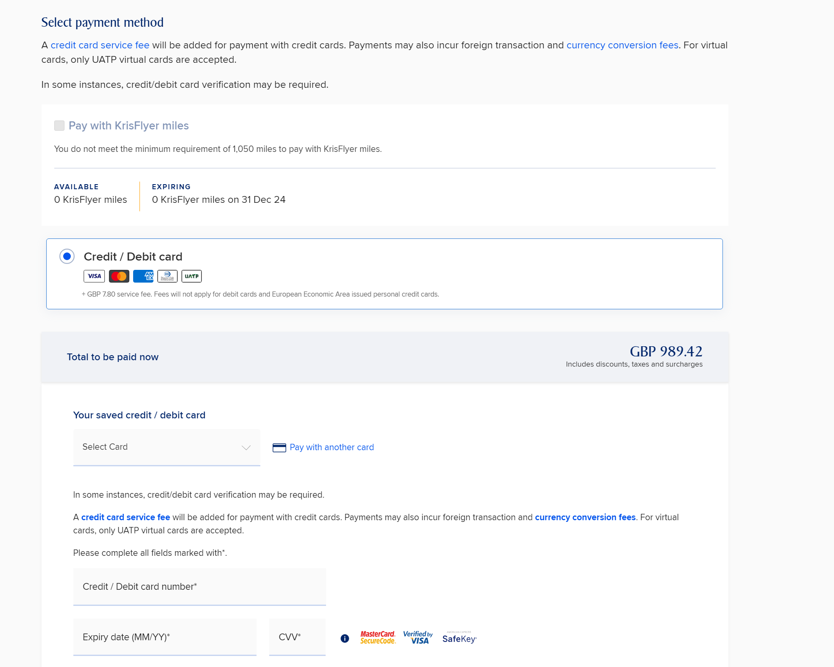Screen dimensions: 834x667
Task: Click the MasterCard SecureCode logo
Action: tap(378, 637)
